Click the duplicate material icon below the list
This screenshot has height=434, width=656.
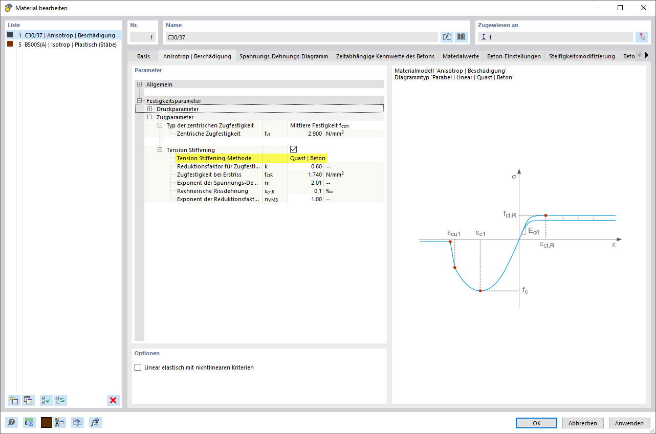click(28, 401)
